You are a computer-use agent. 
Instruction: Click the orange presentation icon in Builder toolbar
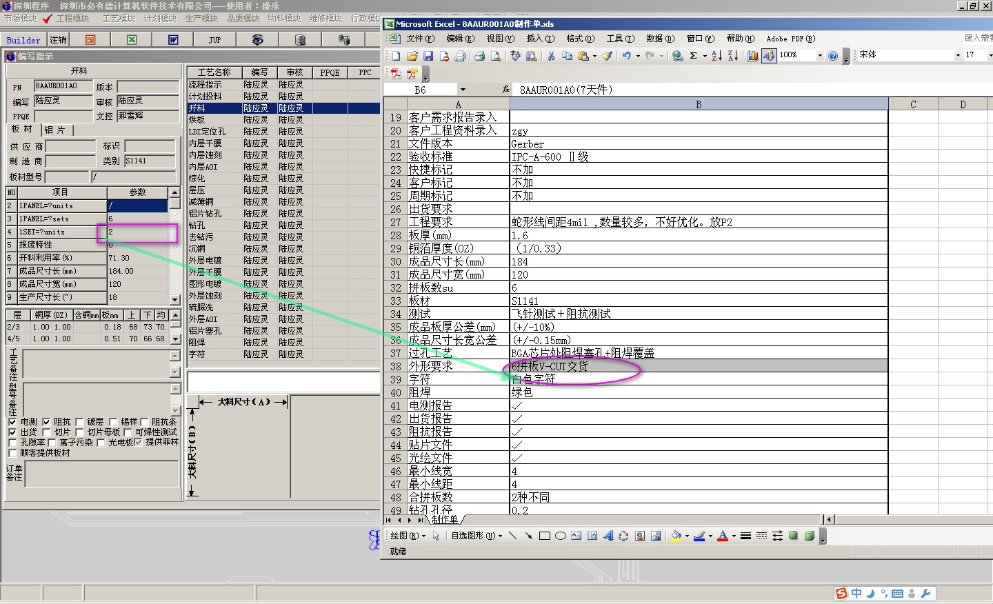click(x=90, y=40)
